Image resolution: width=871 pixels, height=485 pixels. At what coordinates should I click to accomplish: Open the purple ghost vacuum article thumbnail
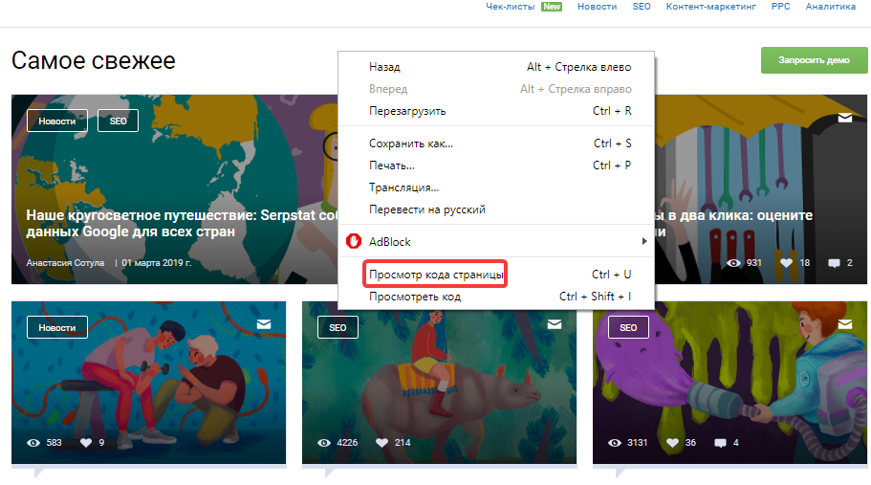[729, 383]
